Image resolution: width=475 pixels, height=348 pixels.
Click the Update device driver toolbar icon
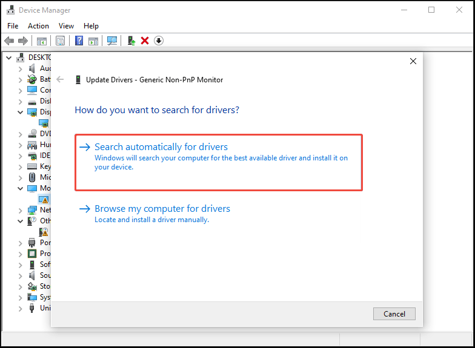(131, 41)
